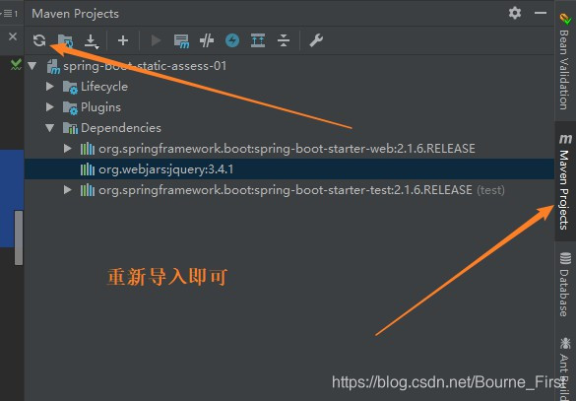
Task: Open the Database side tab
Action: [565, 284]
